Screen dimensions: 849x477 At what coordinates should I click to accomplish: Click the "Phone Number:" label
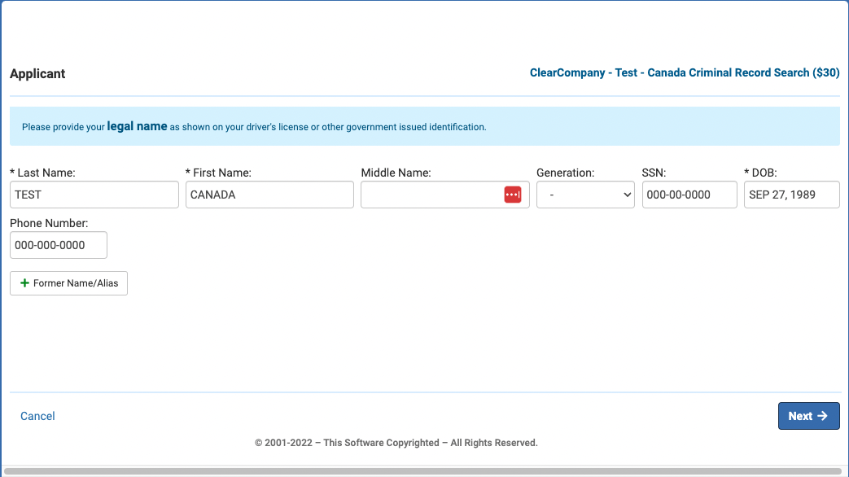(49, 223)
